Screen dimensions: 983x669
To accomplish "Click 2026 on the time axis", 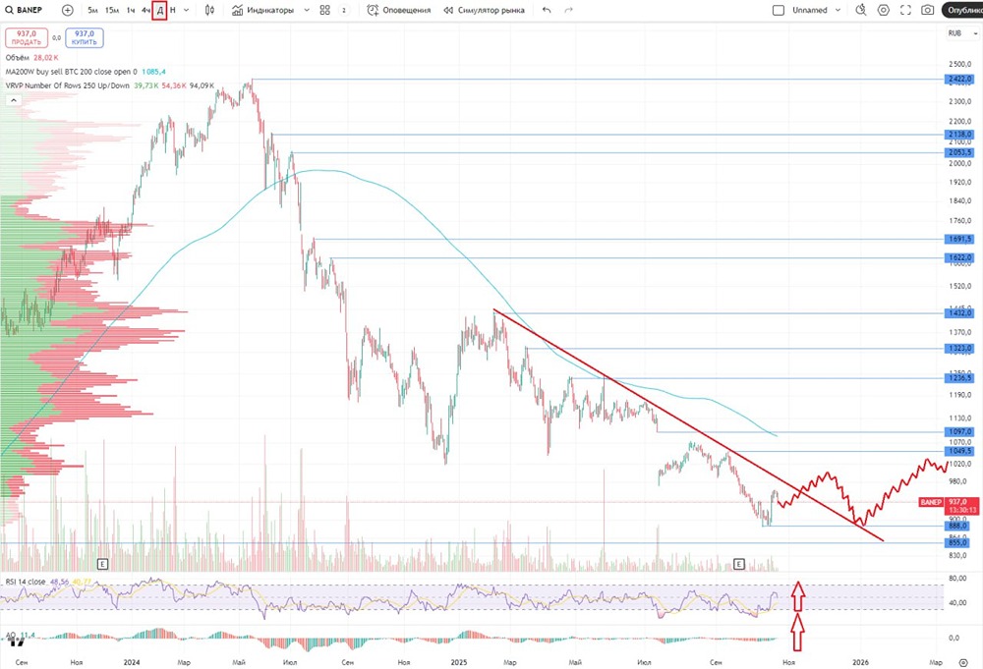I will [x=861, y=662].
